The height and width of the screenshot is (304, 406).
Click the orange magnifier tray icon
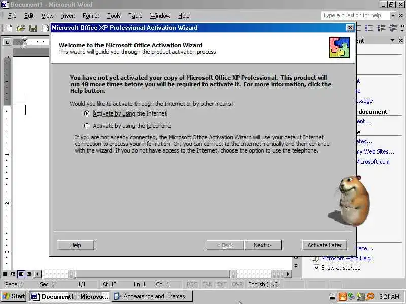(370, 297)
